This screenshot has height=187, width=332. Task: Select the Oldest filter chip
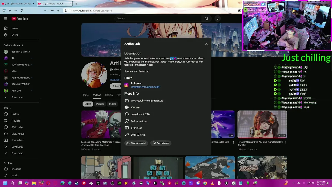point(113,104)
